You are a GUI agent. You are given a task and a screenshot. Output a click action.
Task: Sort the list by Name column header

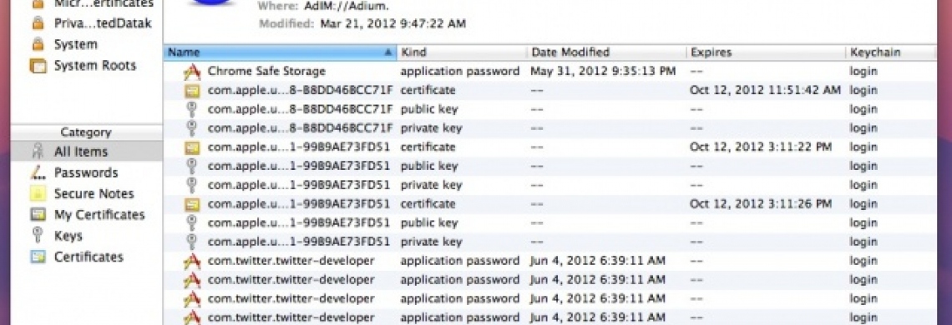click(280, 52)
